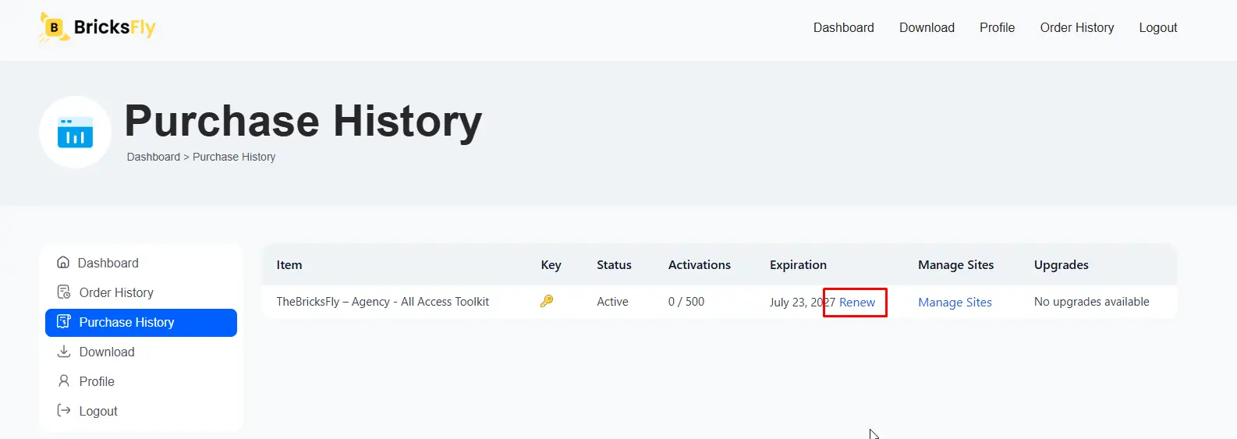Click the Purchase History page header icon
Screen dimensions: 1237x439
(x=76, y=132)
